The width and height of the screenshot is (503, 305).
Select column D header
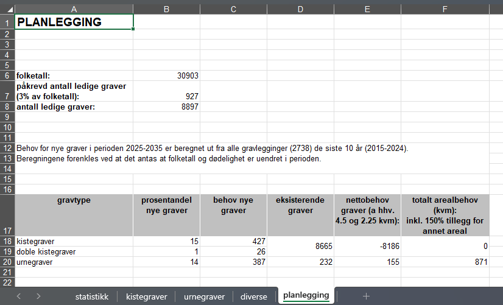click(300, 9)
